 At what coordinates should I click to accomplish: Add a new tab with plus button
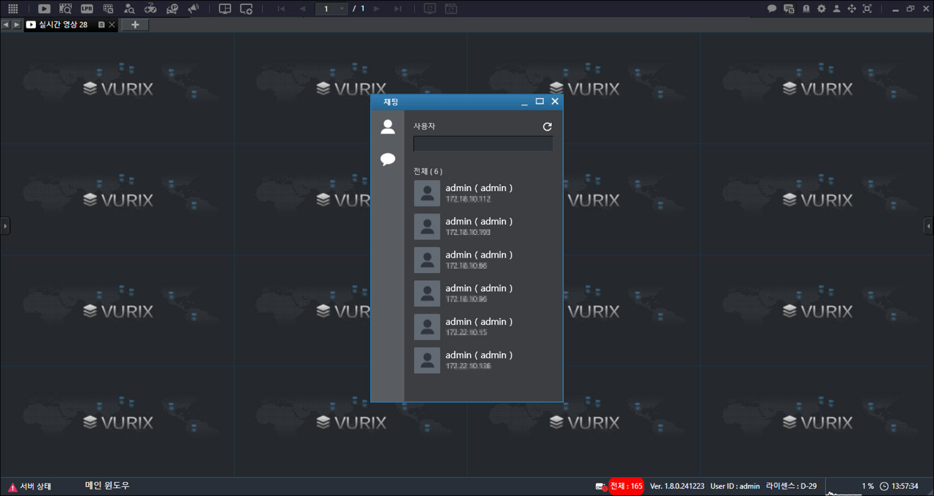[135, 25]
